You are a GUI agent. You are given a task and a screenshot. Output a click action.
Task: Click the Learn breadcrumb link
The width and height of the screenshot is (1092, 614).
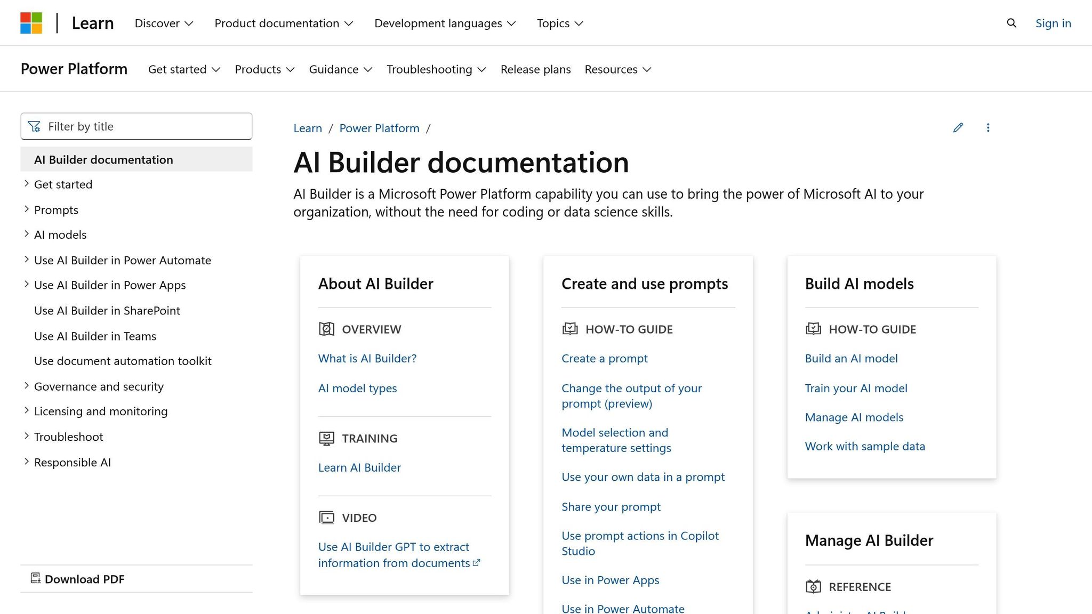click(308, 128)
